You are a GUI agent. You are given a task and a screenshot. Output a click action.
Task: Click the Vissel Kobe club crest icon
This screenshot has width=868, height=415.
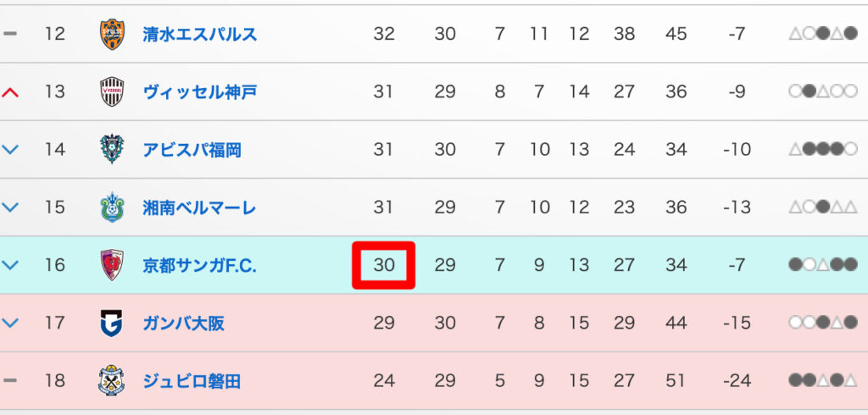[x=112, y=91]
